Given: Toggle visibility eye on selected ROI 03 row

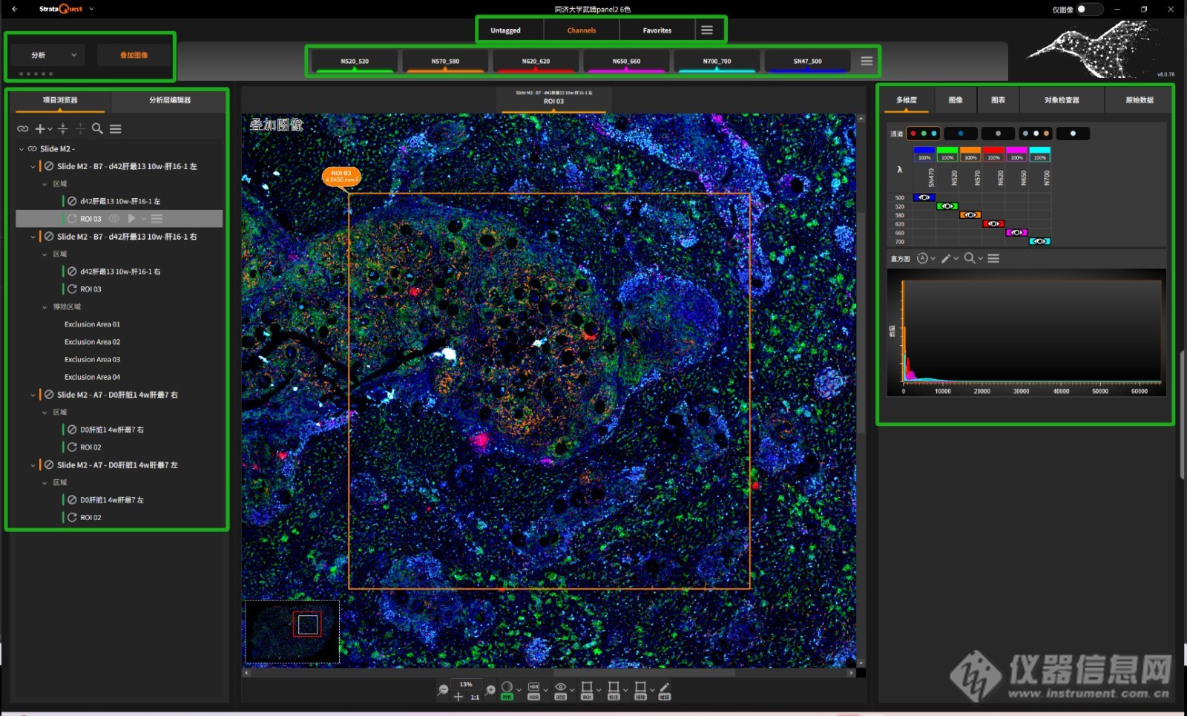Looking at the screenshot, I should pyautogui.click(x=114, y=219).
